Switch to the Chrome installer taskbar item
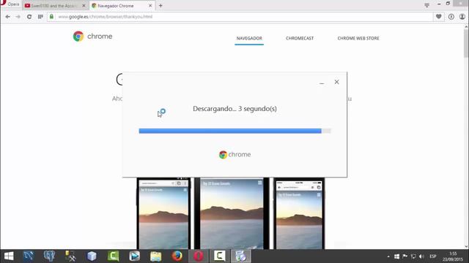This screenshot has width=469, height=263. click(x=241, y=256)
